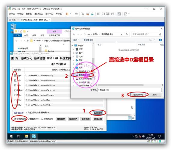Open the stretch guest dropdown arrow
172x150 pixels.
[x=129, y=14]
